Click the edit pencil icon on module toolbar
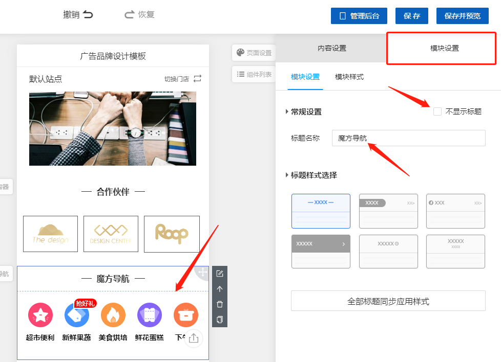This screenshot has width=501, height=362. 220,274
